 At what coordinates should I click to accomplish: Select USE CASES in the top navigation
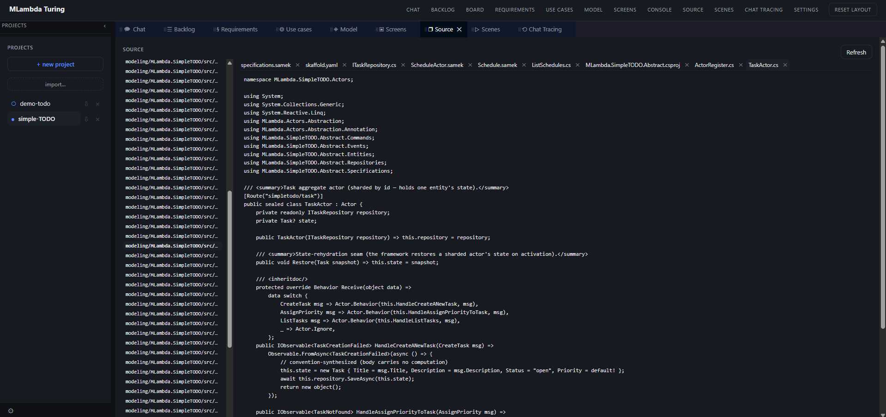point(559,10)
